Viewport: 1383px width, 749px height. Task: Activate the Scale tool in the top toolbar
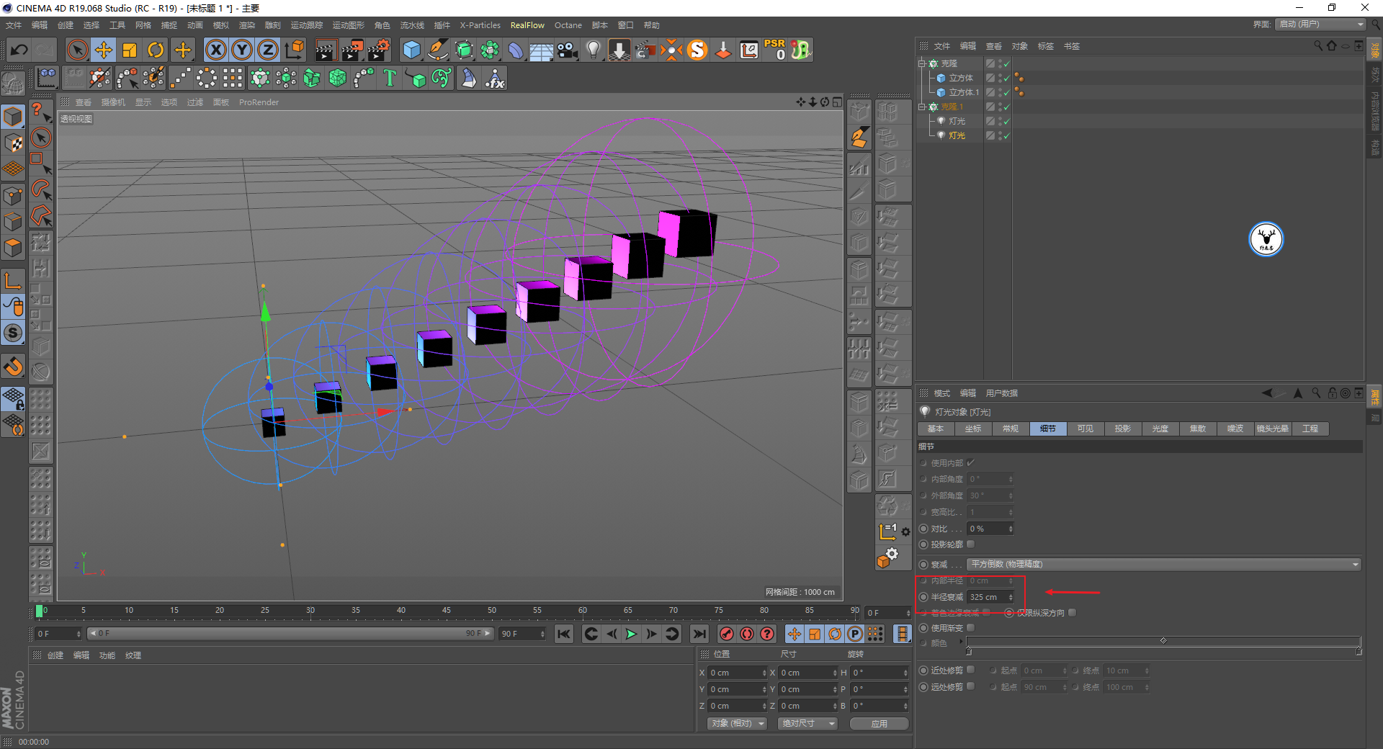click(x=130, y=50)
